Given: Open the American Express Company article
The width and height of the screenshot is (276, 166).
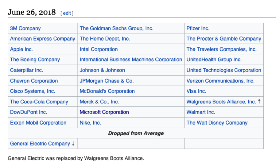Looking at the screenshot, I should click(x=42, y=39).
